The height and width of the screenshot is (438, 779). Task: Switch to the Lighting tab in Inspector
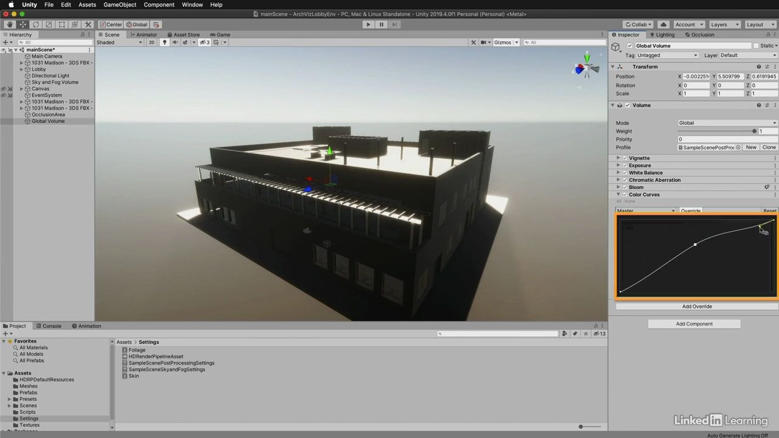[x=665, y=35]
